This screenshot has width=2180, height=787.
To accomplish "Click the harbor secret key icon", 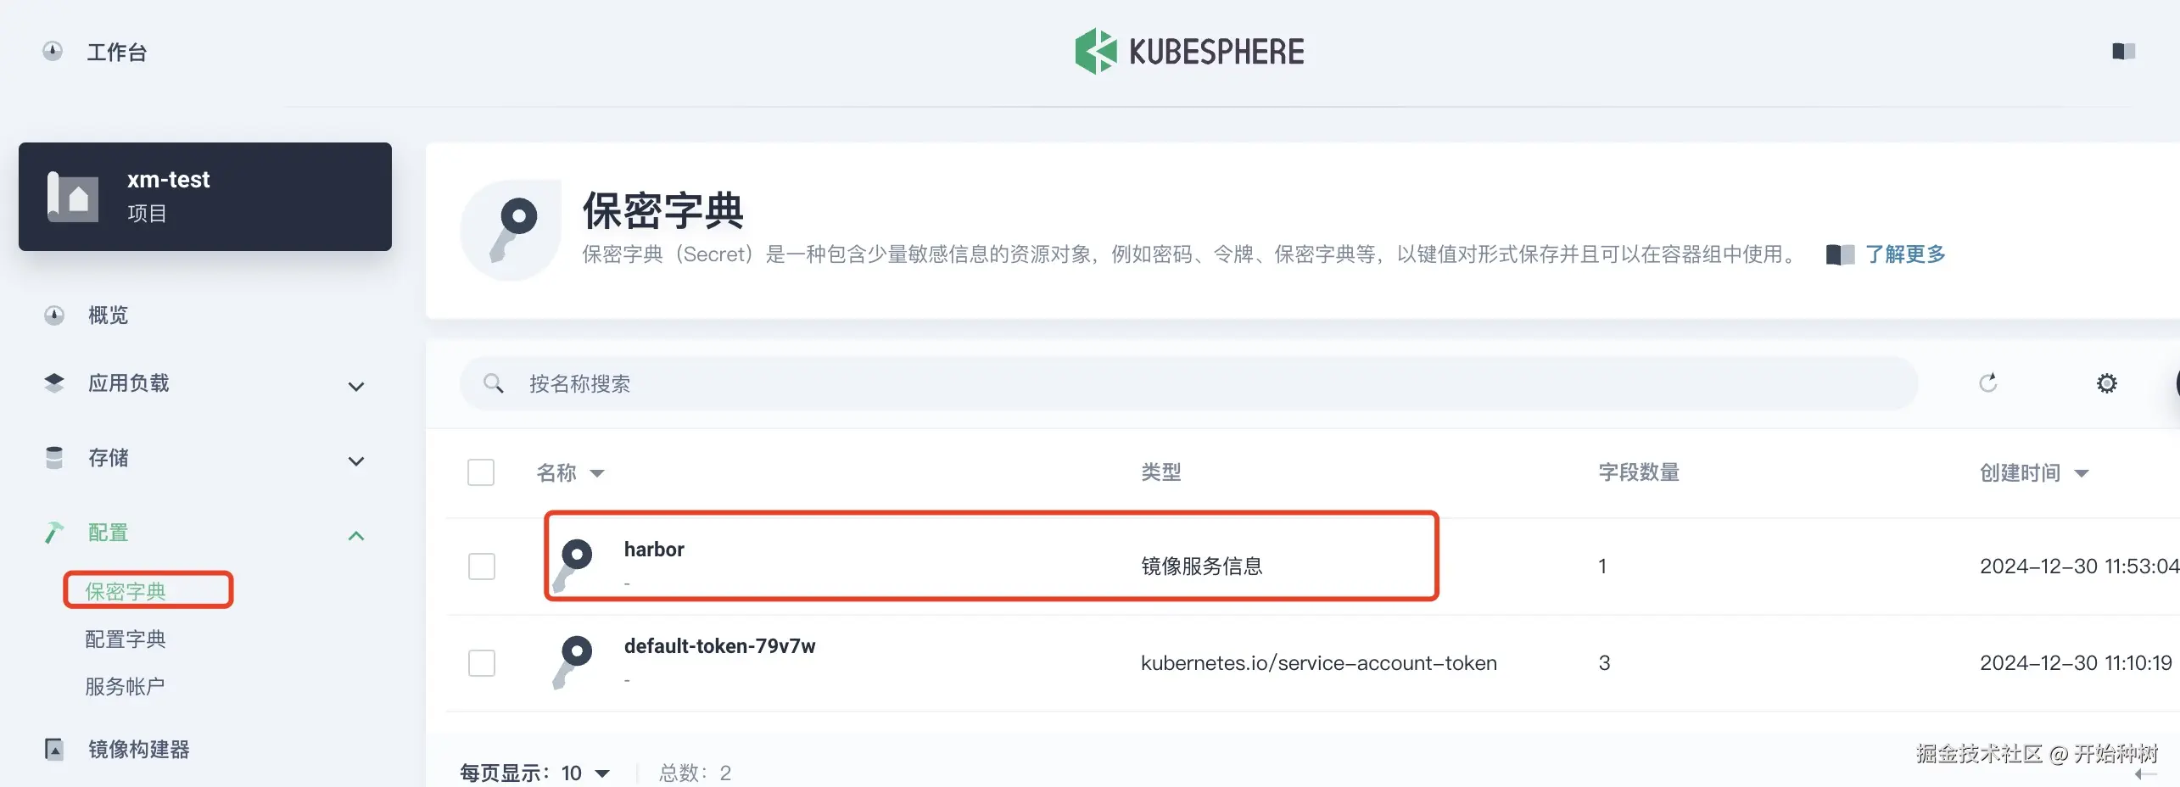I will coord(573,565).
